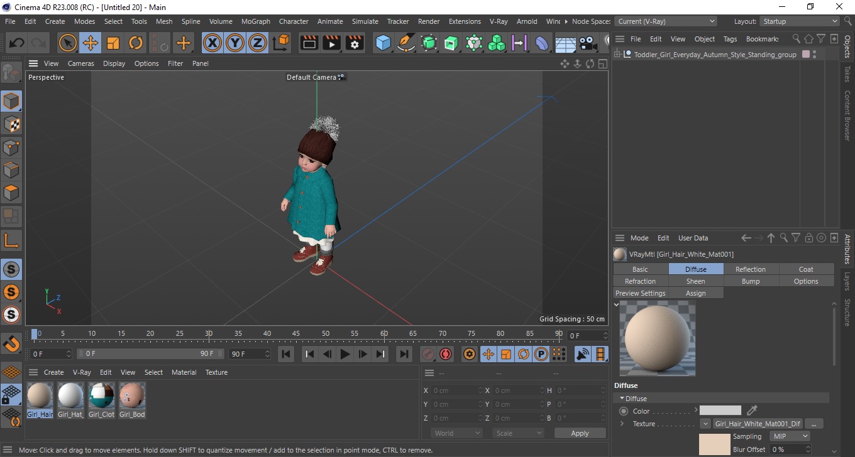Expand Toddler_Girl group in Objects
Image resolution: width=855 pixels, height=457 pixels.
(617, 55)
